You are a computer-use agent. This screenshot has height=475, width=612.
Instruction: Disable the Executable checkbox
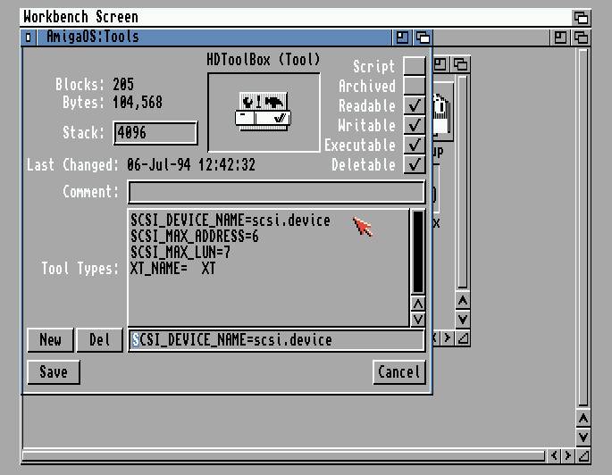pyautogui.click(x=414, y=145)
